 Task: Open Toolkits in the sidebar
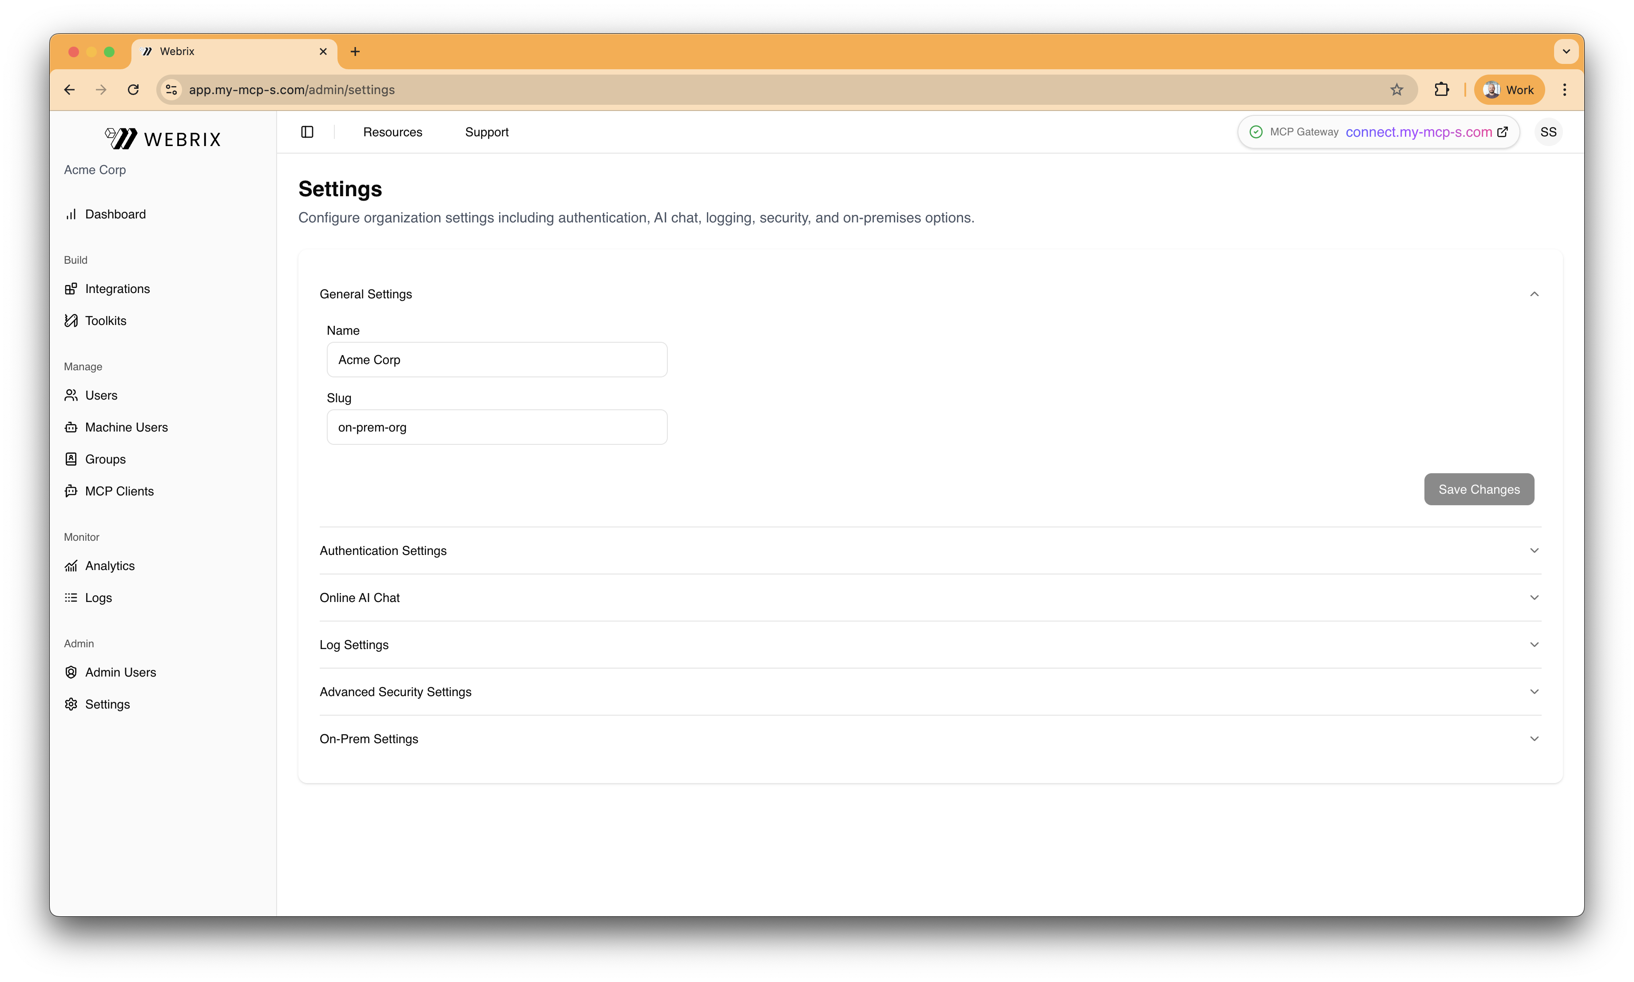point(105,320)
